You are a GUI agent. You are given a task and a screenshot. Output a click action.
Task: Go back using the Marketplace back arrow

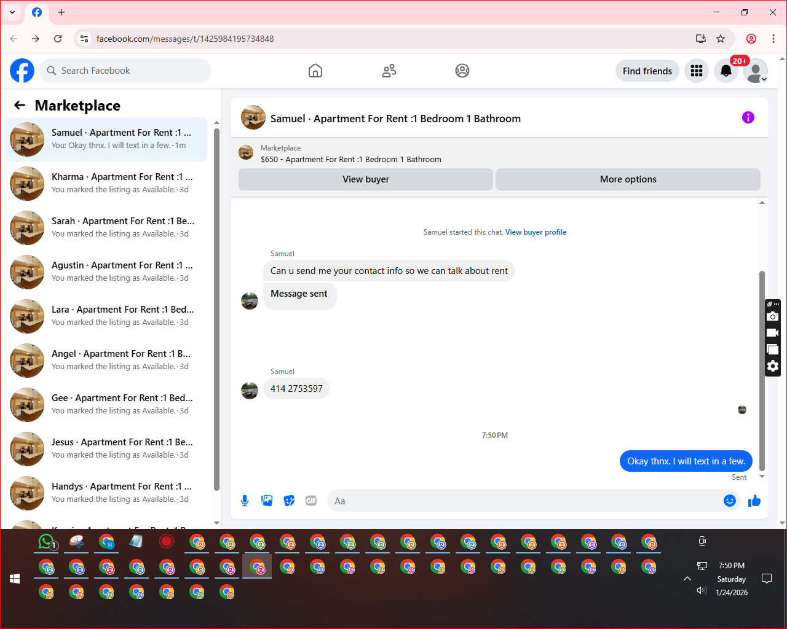20,105
